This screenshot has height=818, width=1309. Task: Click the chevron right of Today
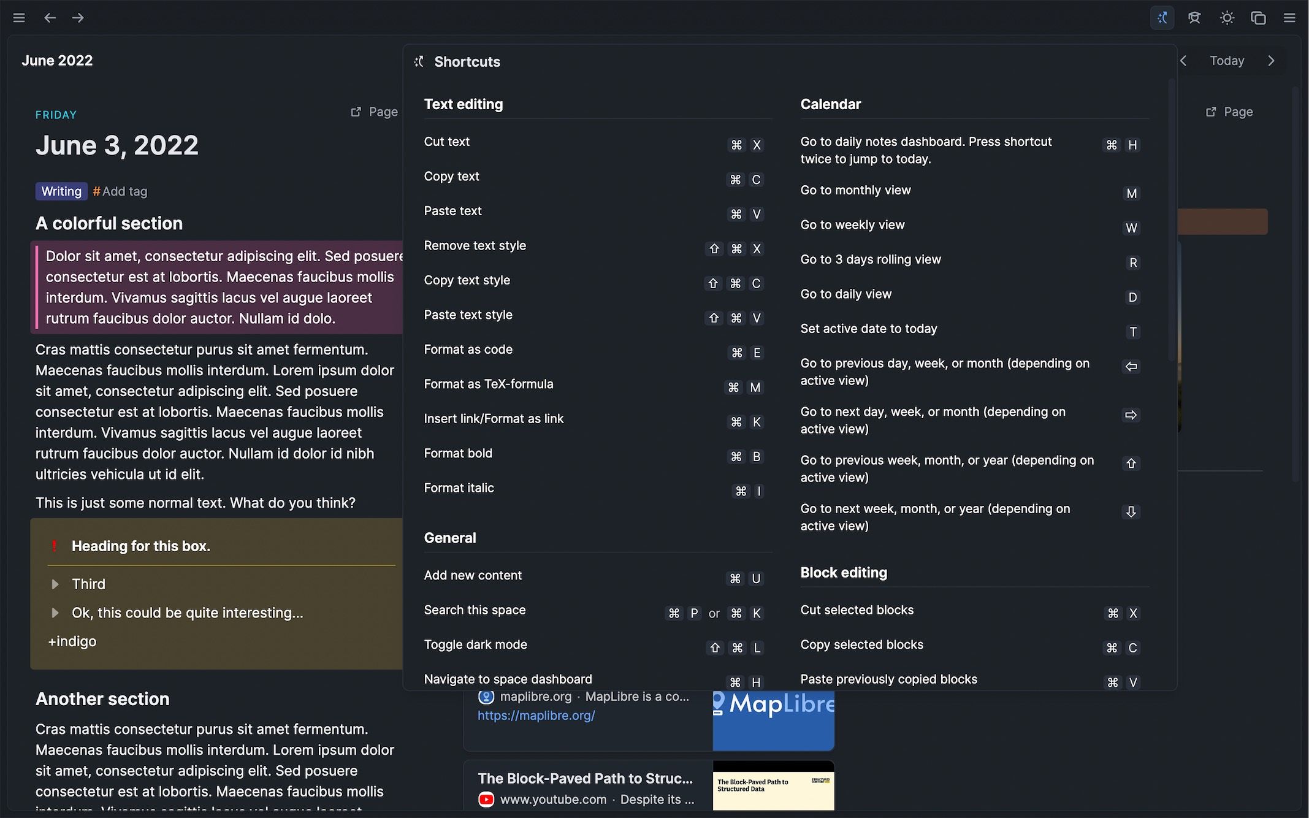coord(1270,60)
